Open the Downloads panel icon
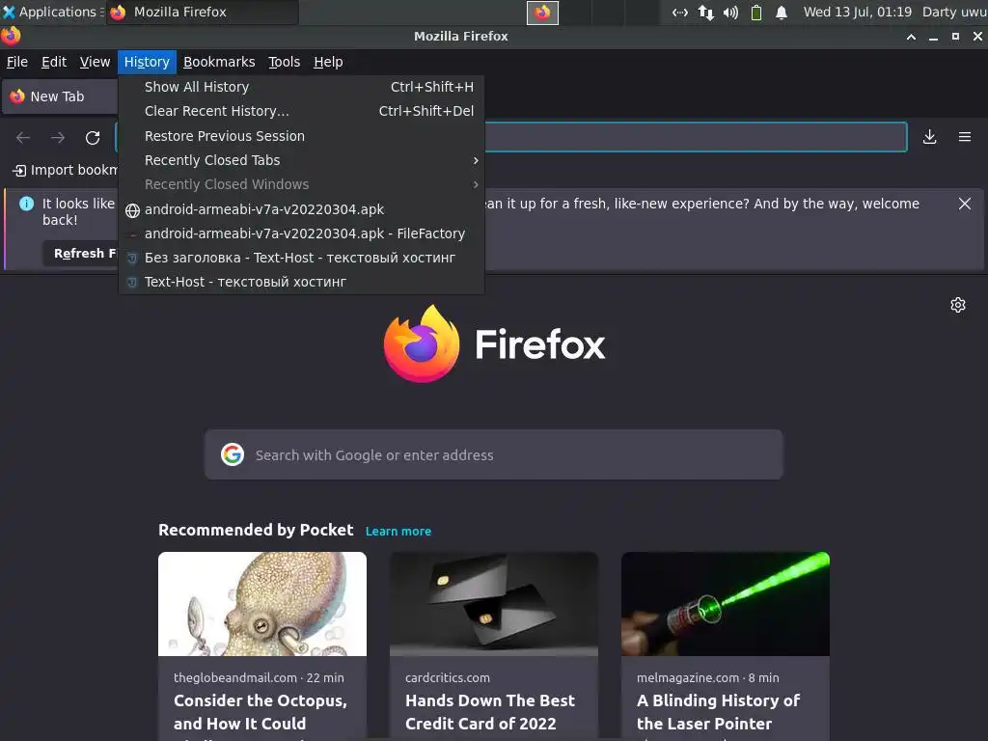This screenshot has height=741, width=988. 929,137
